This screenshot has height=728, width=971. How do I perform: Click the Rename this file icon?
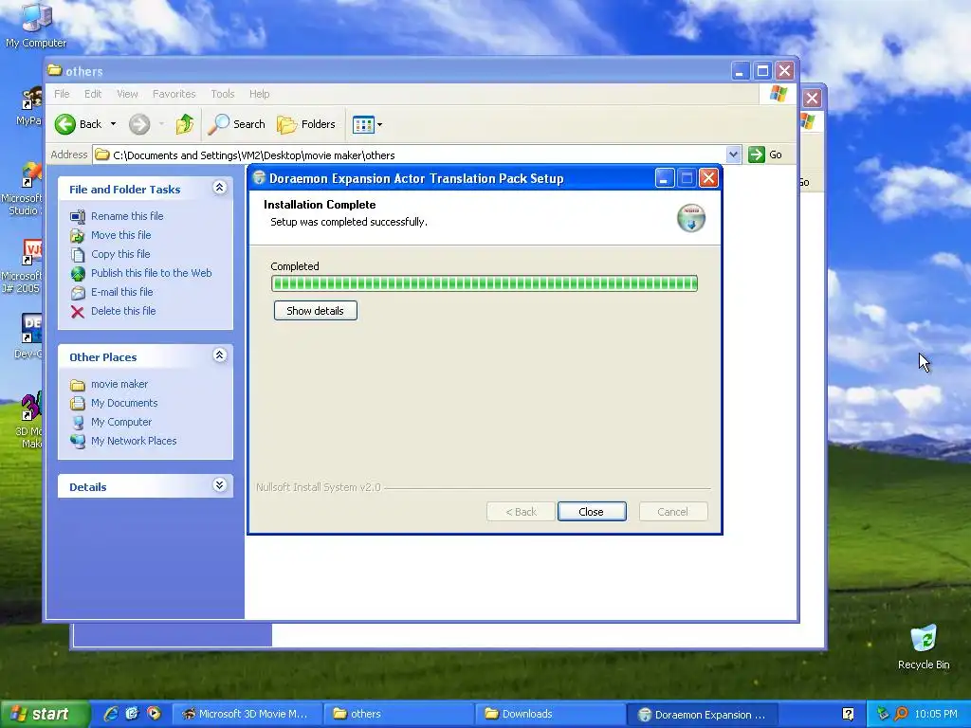click(x=78, y=217)
